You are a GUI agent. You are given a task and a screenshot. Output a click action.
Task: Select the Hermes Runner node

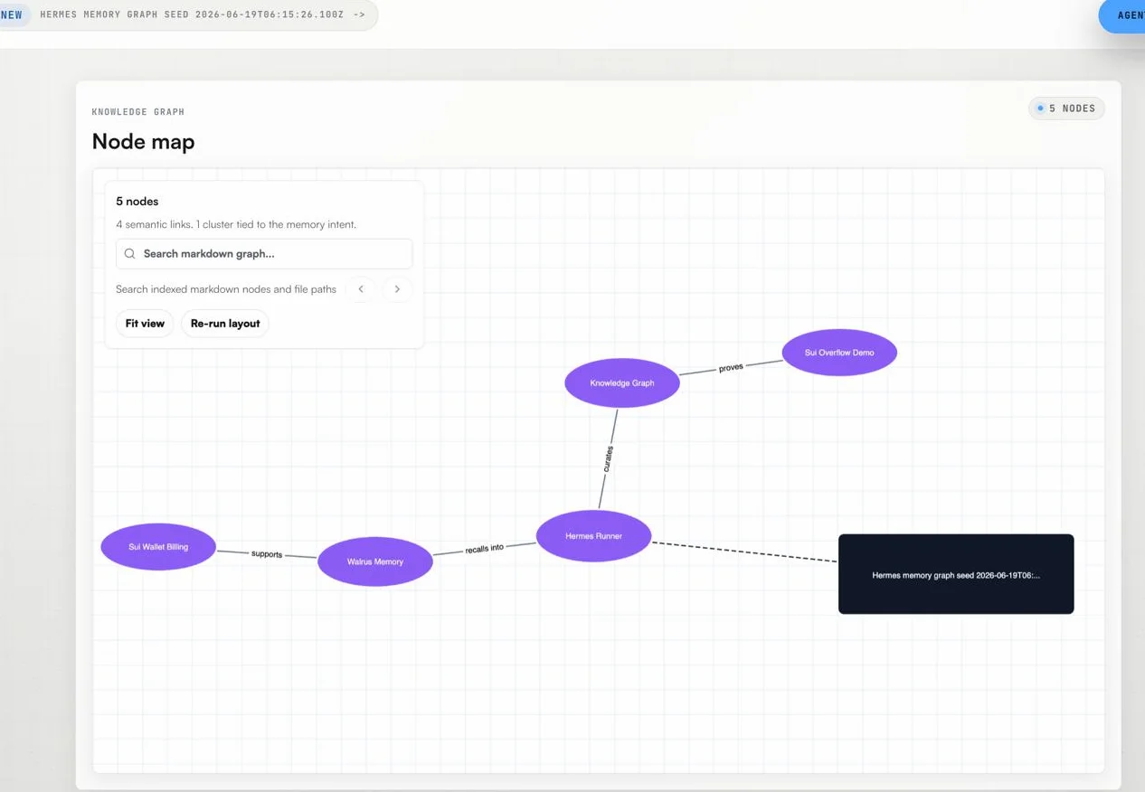[x=594, y=536]
